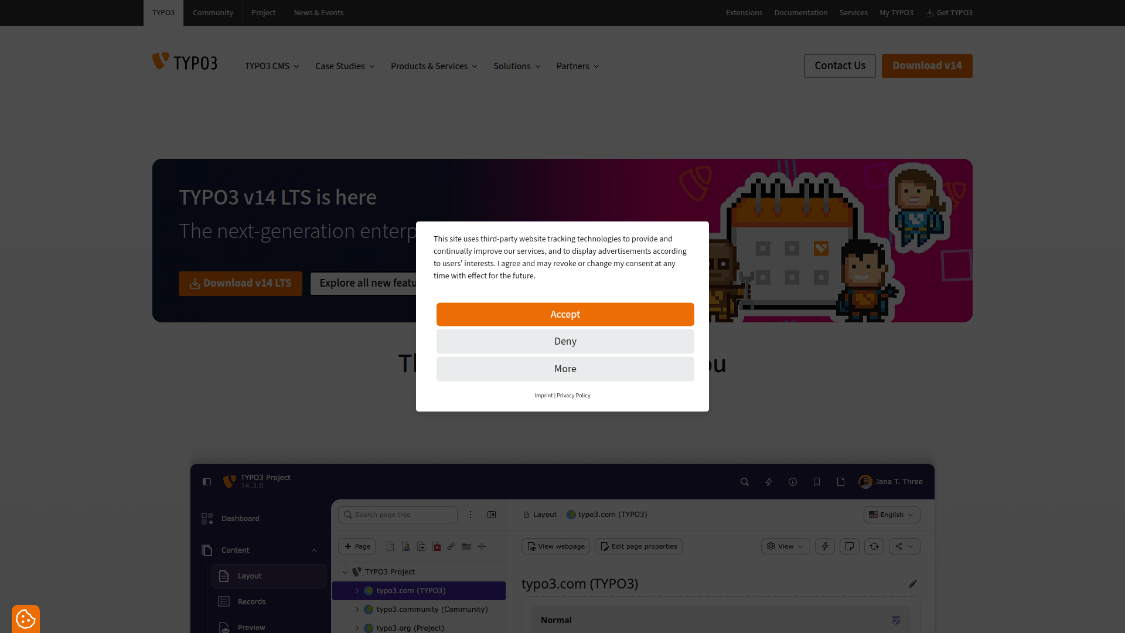This screenshot has width=1125, height=633.
Task: Click Explore all new features button
Action: tap(363, 284)
